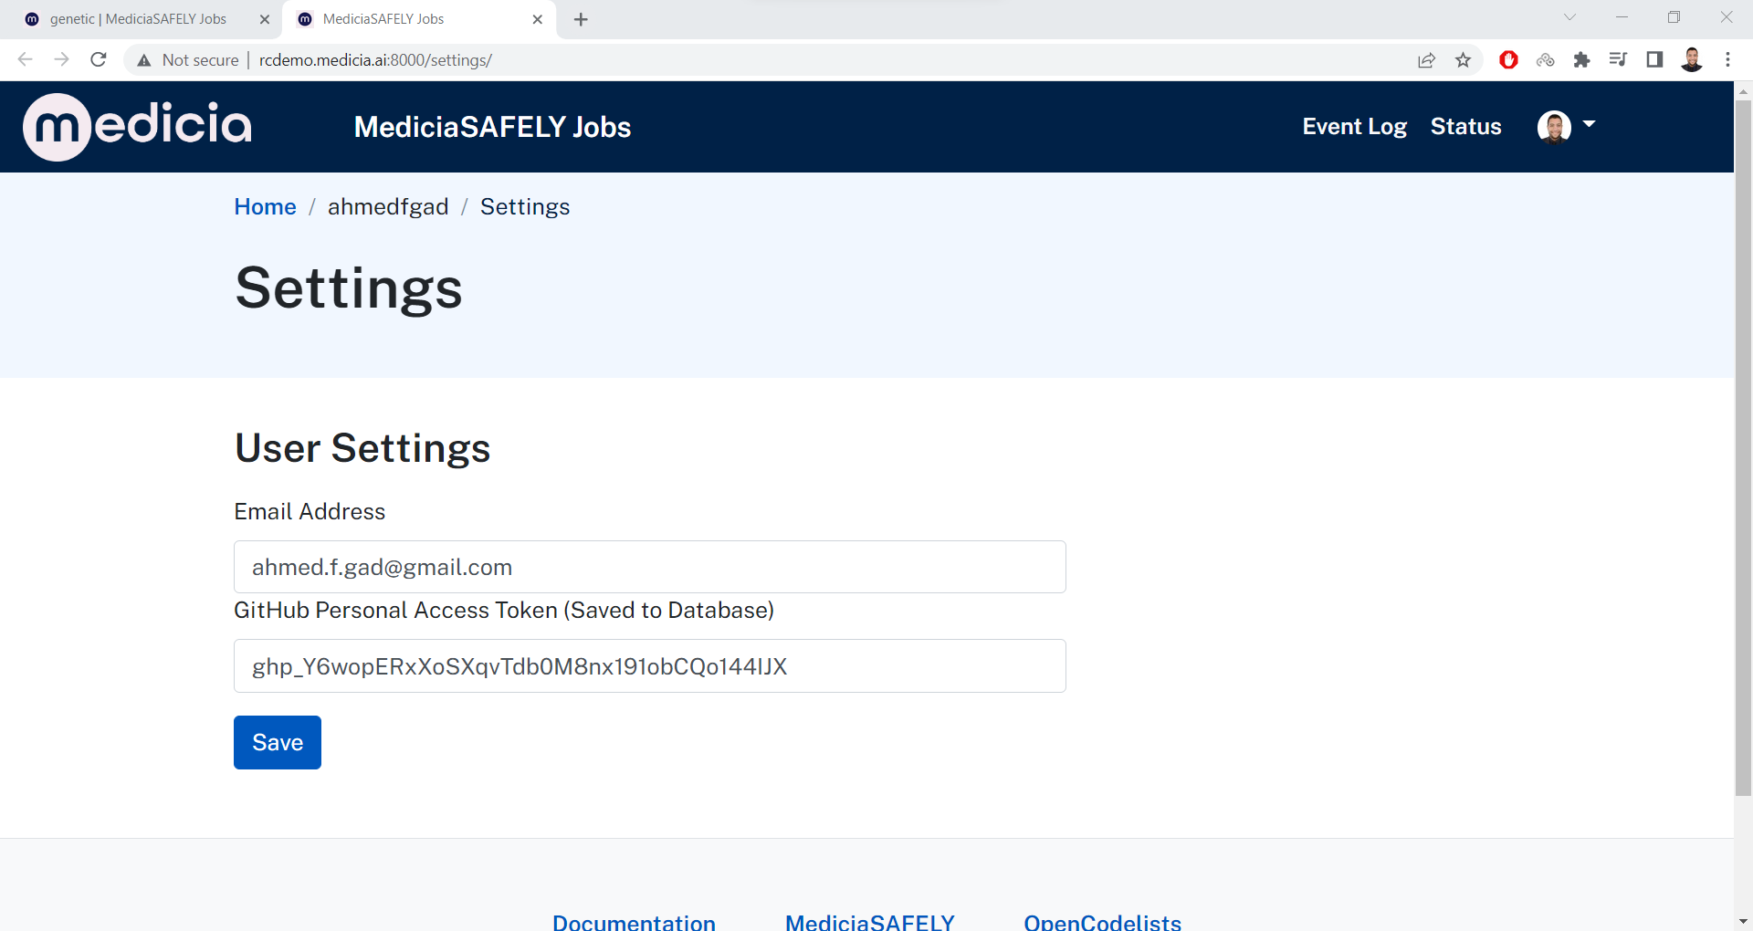Click the GitHub Personal Access Token field
This screenshot has width=1753, height=931.
point(649,666)
